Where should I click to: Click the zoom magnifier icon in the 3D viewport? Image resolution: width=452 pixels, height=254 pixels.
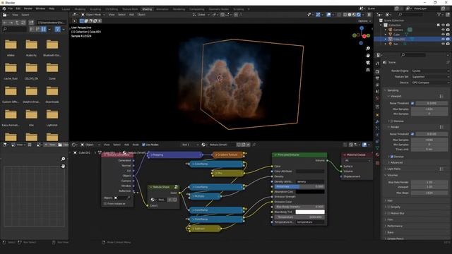(368, 49)
